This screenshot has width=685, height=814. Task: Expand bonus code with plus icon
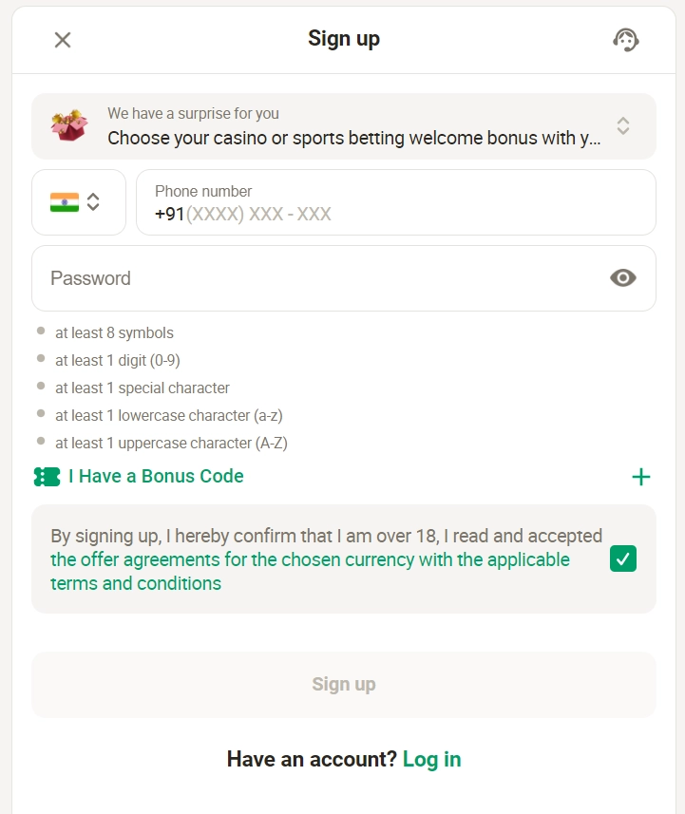click(641, 477)
